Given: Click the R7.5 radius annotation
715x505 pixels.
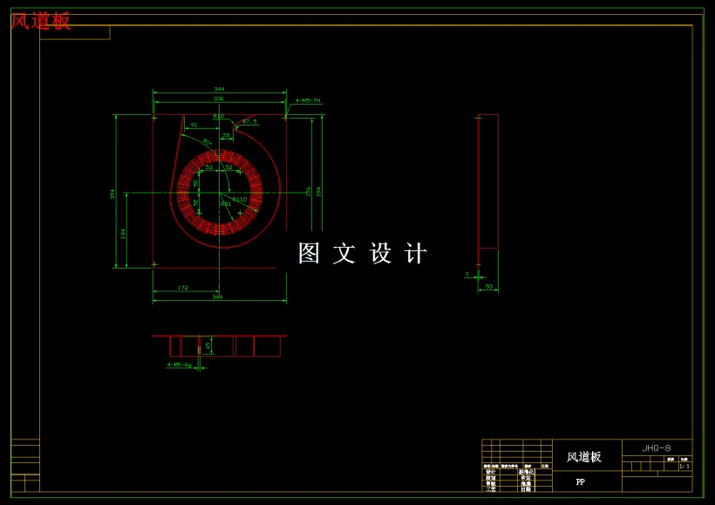Looking at the screenshot, I should 249,122.
